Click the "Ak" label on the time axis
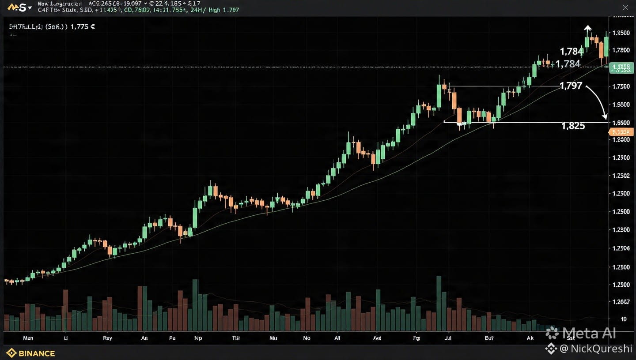This screenshot has width=636, height=360. (x=530, y=338)
